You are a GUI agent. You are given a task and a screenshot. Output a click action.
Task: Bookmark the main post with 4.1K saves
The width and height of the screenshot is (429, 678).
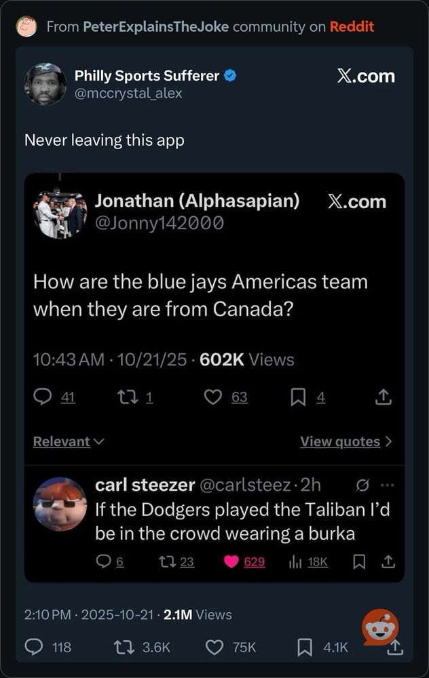[x=305, y=647]
